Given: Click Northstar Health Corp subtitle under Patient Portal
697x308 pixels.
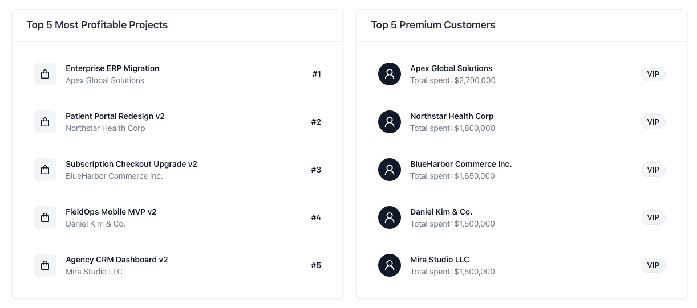Looking at the screenshot, I should pyautogui.click(x=106, y=128).
